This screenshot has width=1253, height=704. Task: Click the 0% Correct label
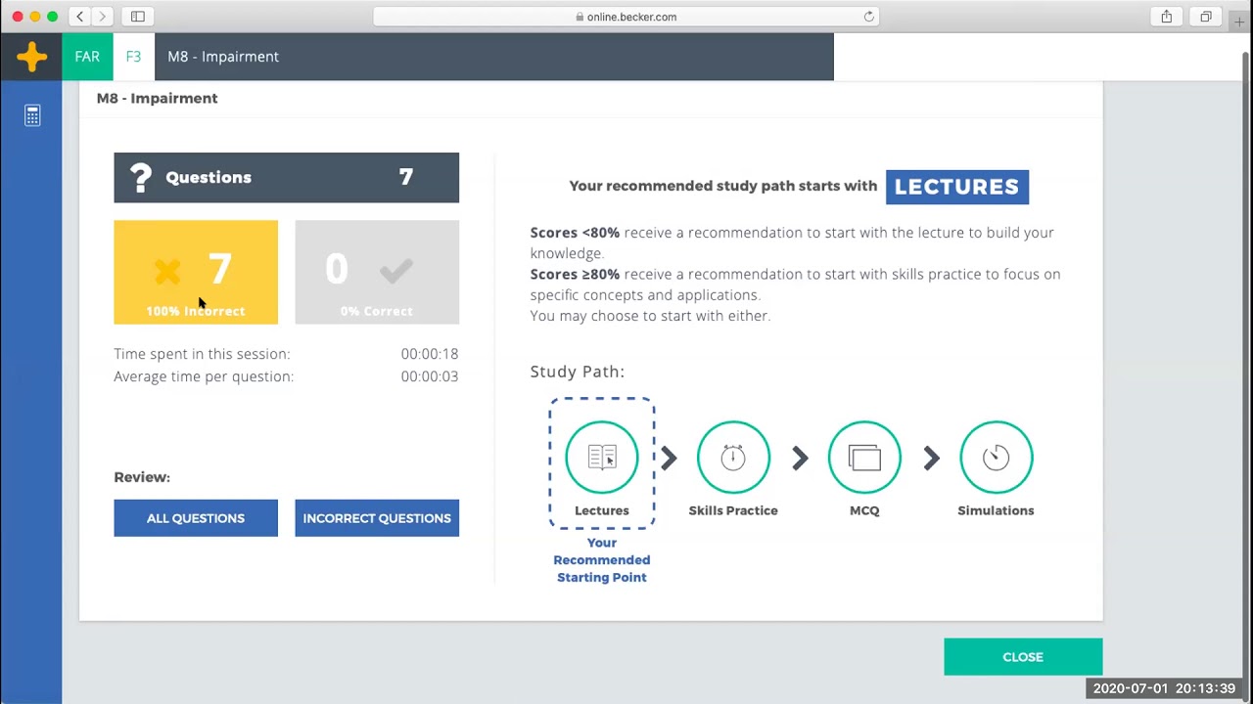coord(377,311)
